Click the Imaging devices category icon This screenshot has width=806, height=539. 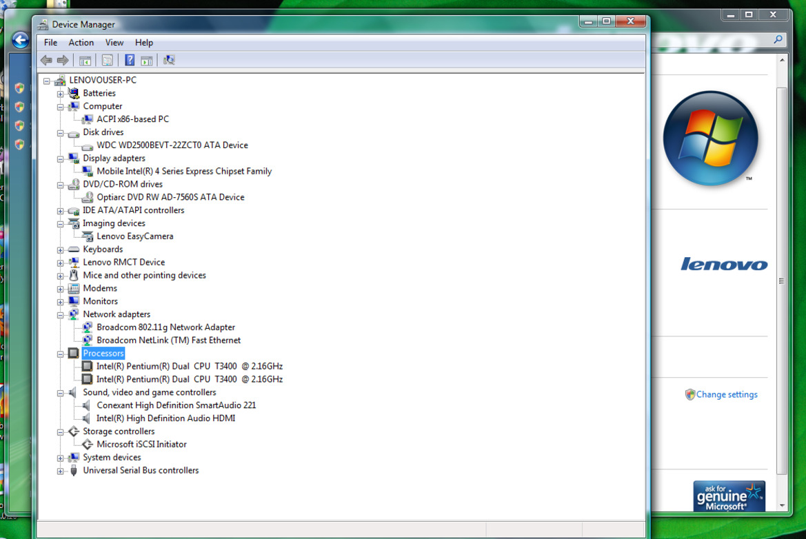(74, 223)
